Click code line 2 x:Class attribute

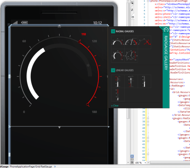172,4
